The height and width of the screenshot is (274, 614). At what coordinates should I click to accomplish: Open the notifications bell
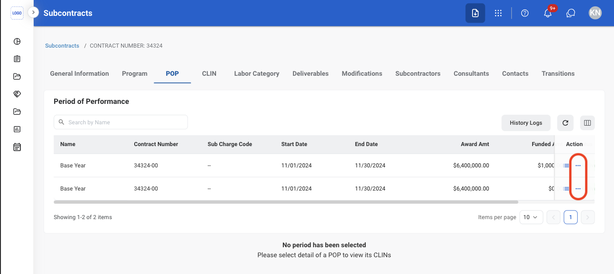pyautogui.click(x=548, y=13)
